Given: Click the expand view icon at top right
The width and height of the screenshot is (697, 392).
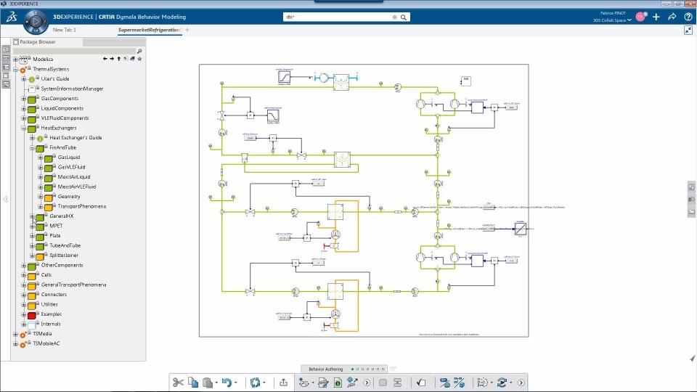Looking at the screenshot, I should coord(688,30).
